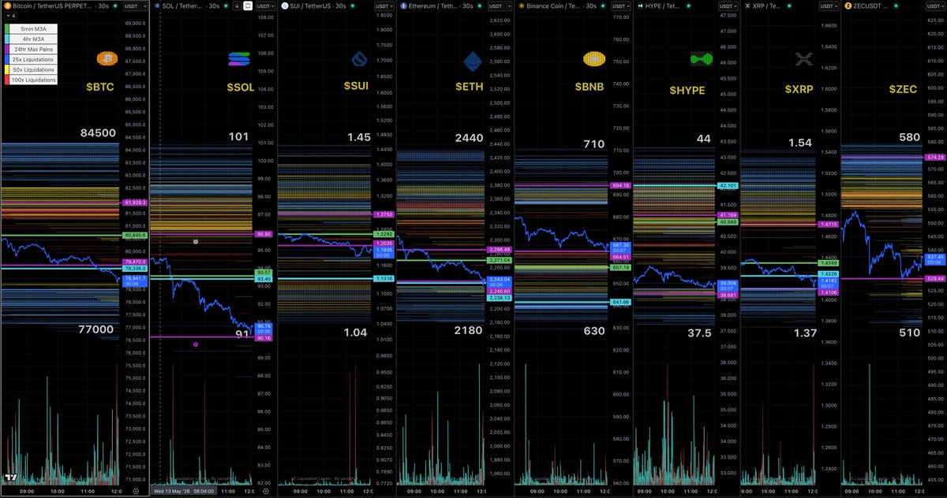Open the USDT currency dropdown on the Binance Coin chart
Image resolution: width=947 pixels, height=498 pixels.
click(621, 6)
